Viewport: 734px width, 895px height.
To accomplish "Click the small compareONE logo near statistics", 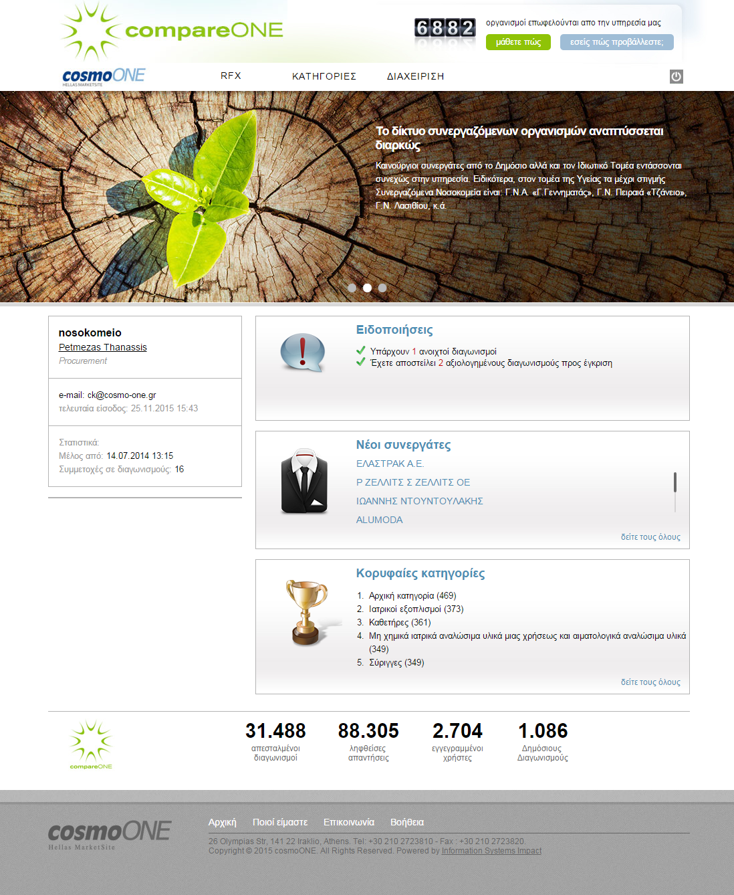I will click(x=91, y=744).
